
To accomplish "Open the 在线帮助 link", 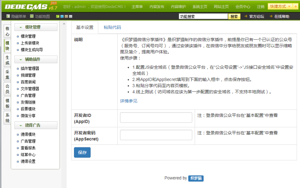I will click(282, 16).
